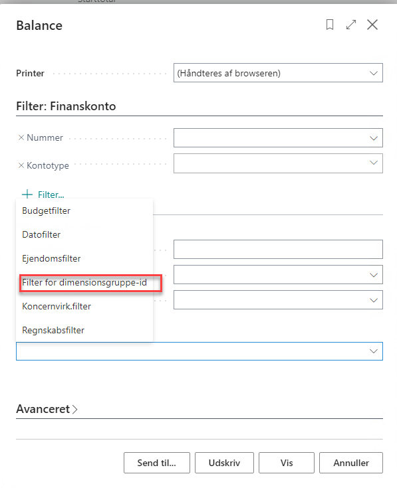Click the Vis button
The height and width of the screenshot is (488, 397).
(x=287, y=463)
